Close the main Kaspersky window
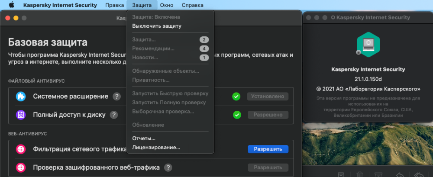This screenshot has width=433, height=177. 8,18
